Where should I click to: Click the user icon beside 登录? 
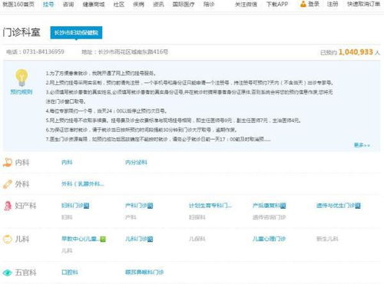pos(303,4)
